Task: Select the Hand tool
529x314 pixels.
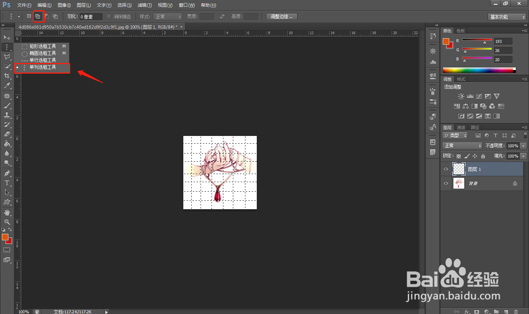Action: 7,213
